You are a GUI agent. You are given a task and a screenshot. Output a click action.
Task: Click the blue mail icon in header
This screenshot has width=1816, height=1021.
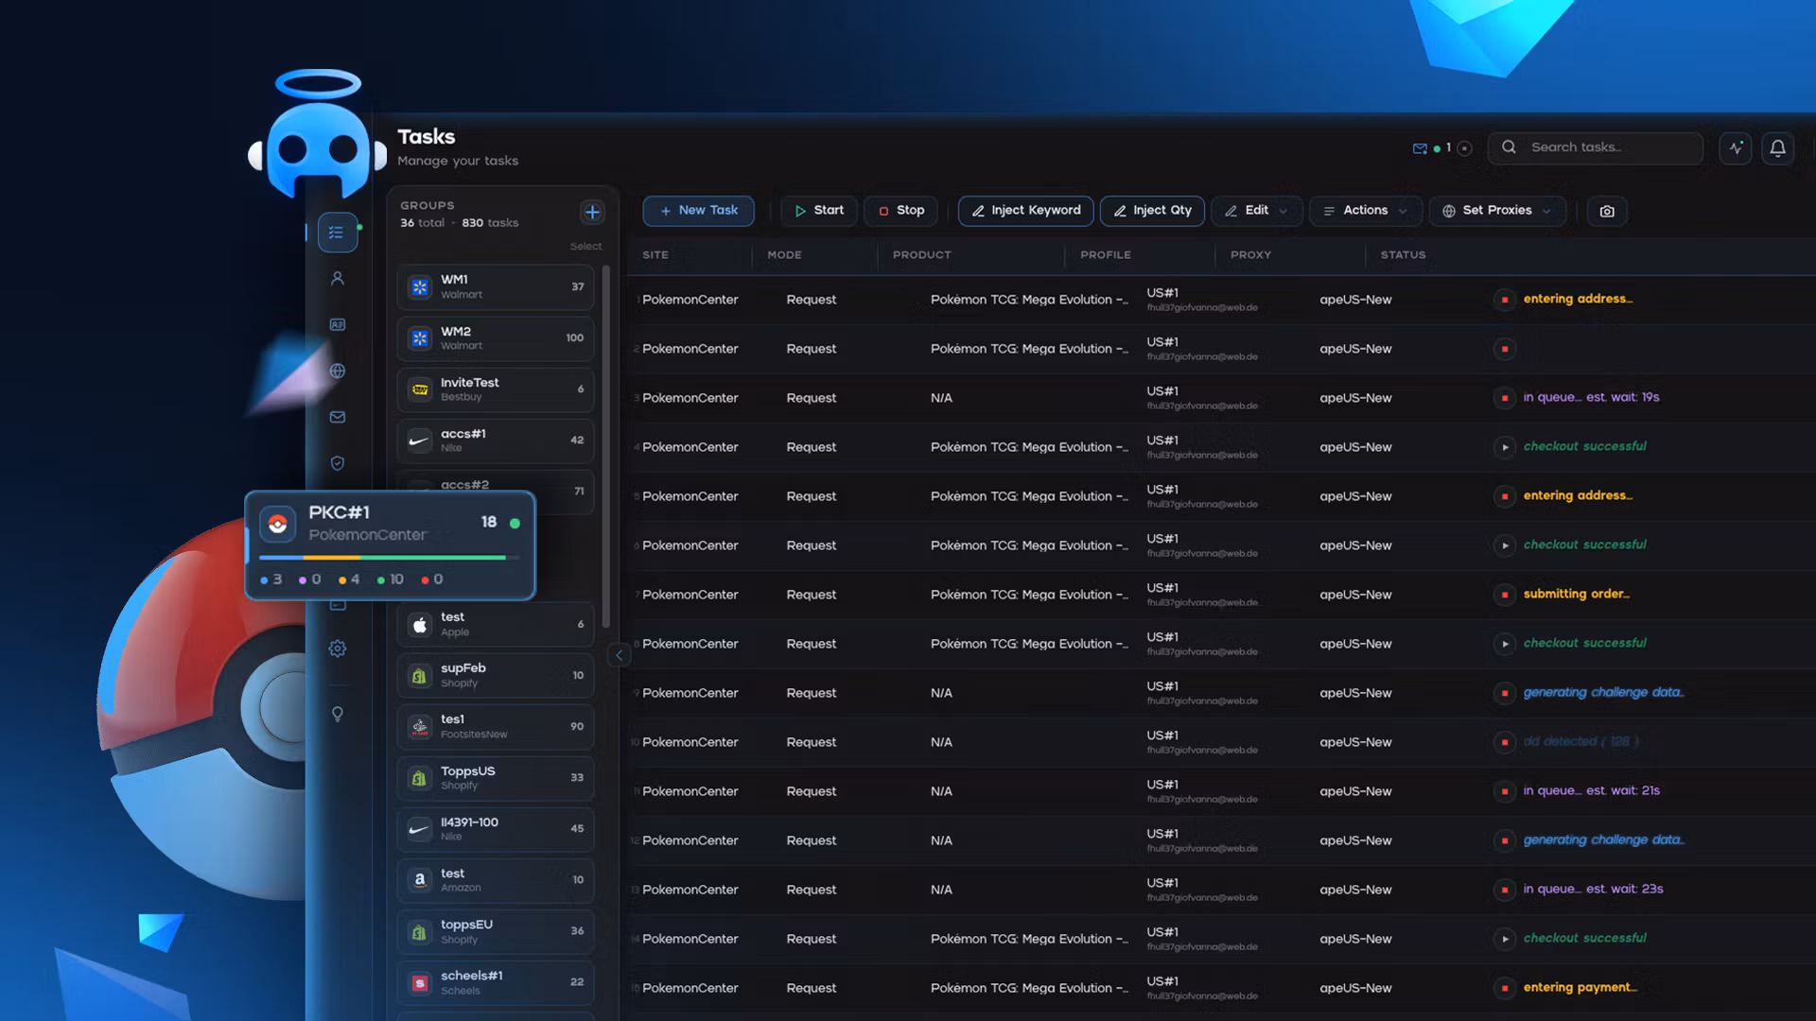pos(1420,148)
